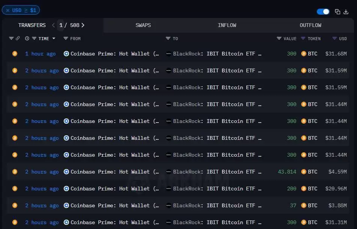Toggle the blue switch beside the copy icon

coord(323,12)
